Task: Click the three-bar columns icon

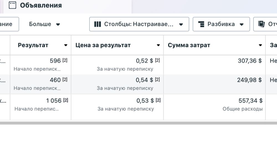Action: (x=98, y=24)
